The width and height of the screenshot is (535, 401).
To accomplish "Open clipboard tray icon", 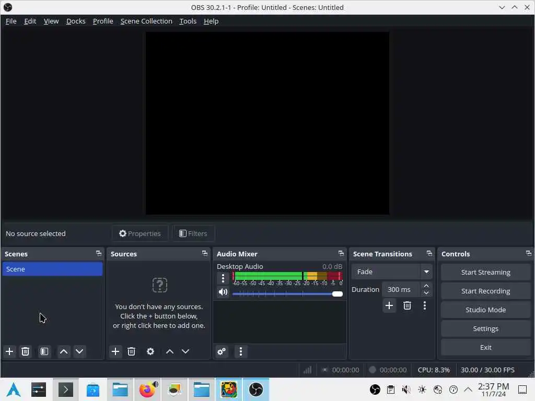I will tap(391, 390).
